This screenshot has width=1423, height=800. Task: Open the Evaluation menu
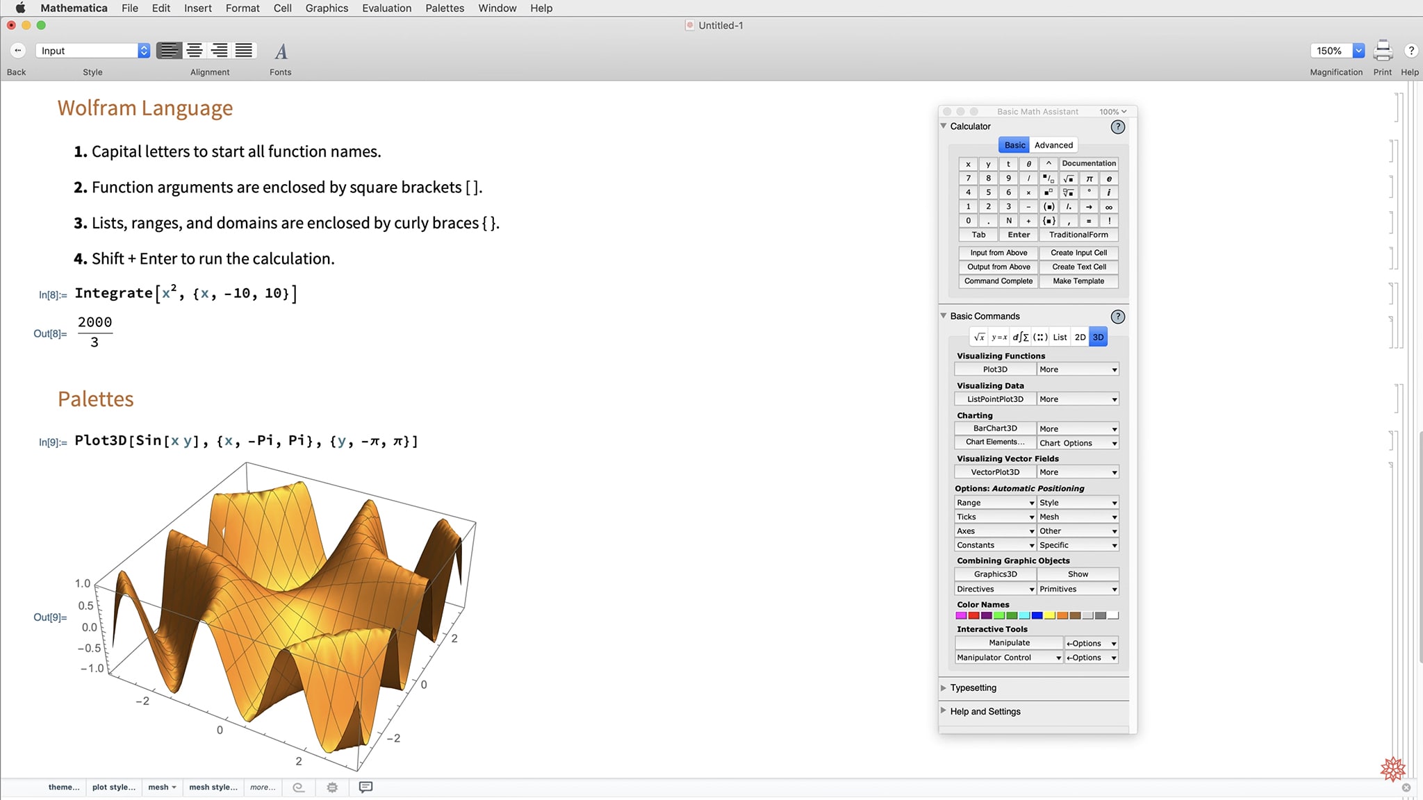click(x=386, y=8)
